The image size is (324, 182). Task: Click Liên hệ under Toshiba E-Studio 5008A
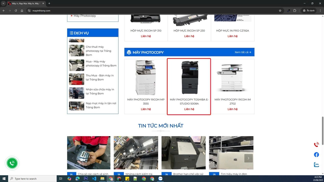189,109
